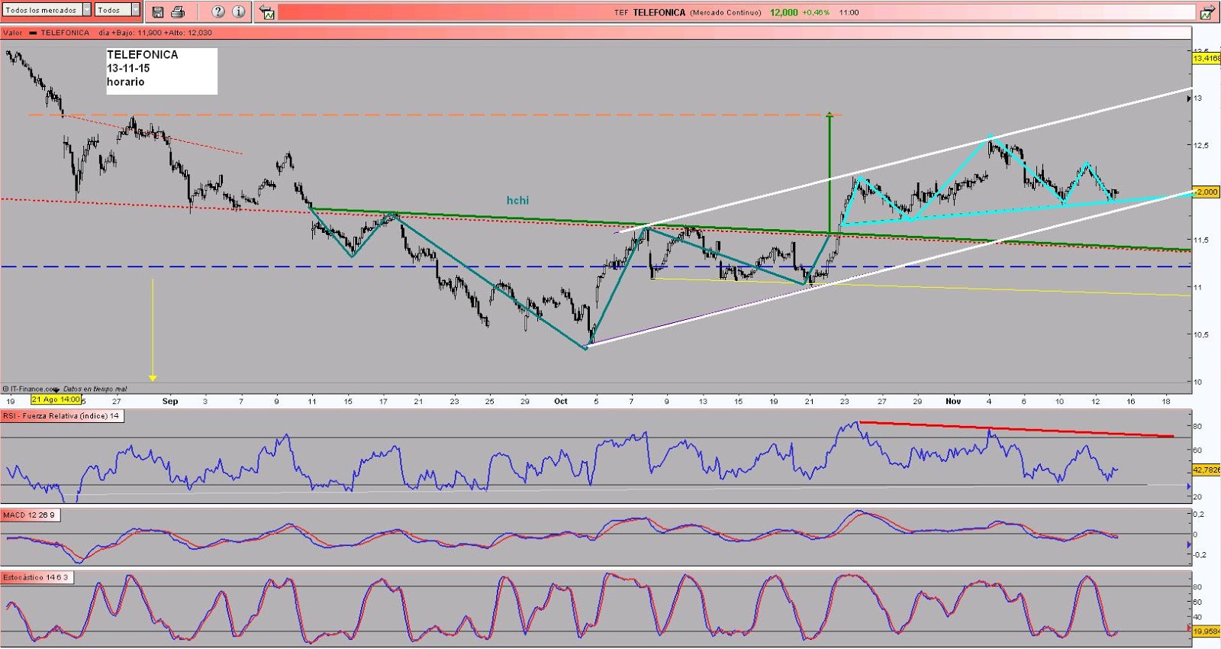This screenshot has width=1221, height=649.
Task: Click the 'hchi' annotation on the chart
Action: point(517,200)
